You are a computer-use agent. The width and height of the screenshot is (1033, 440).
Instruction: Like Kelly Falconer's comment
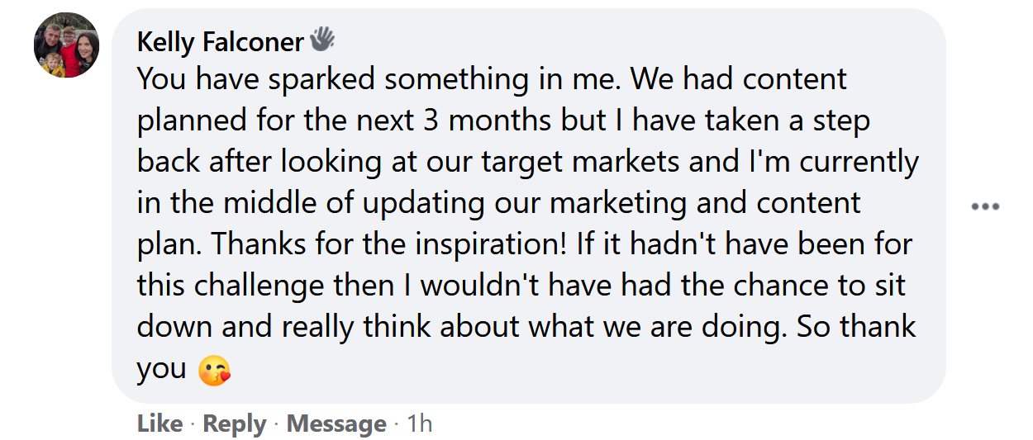[159, 424]
